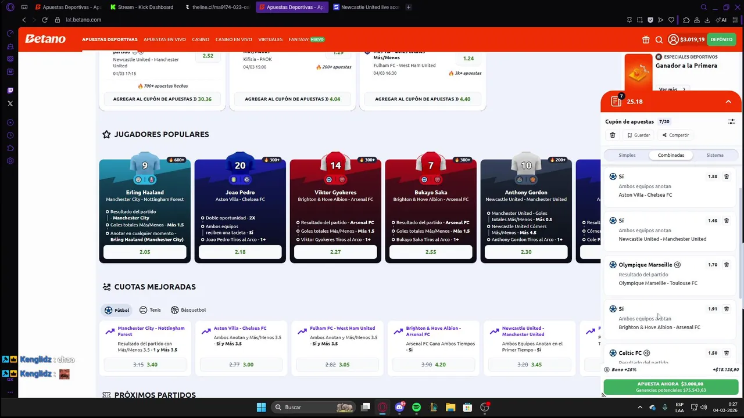Click Ver más on Especiales Deportivos
The image size is (744, 418).
point(672,89)
